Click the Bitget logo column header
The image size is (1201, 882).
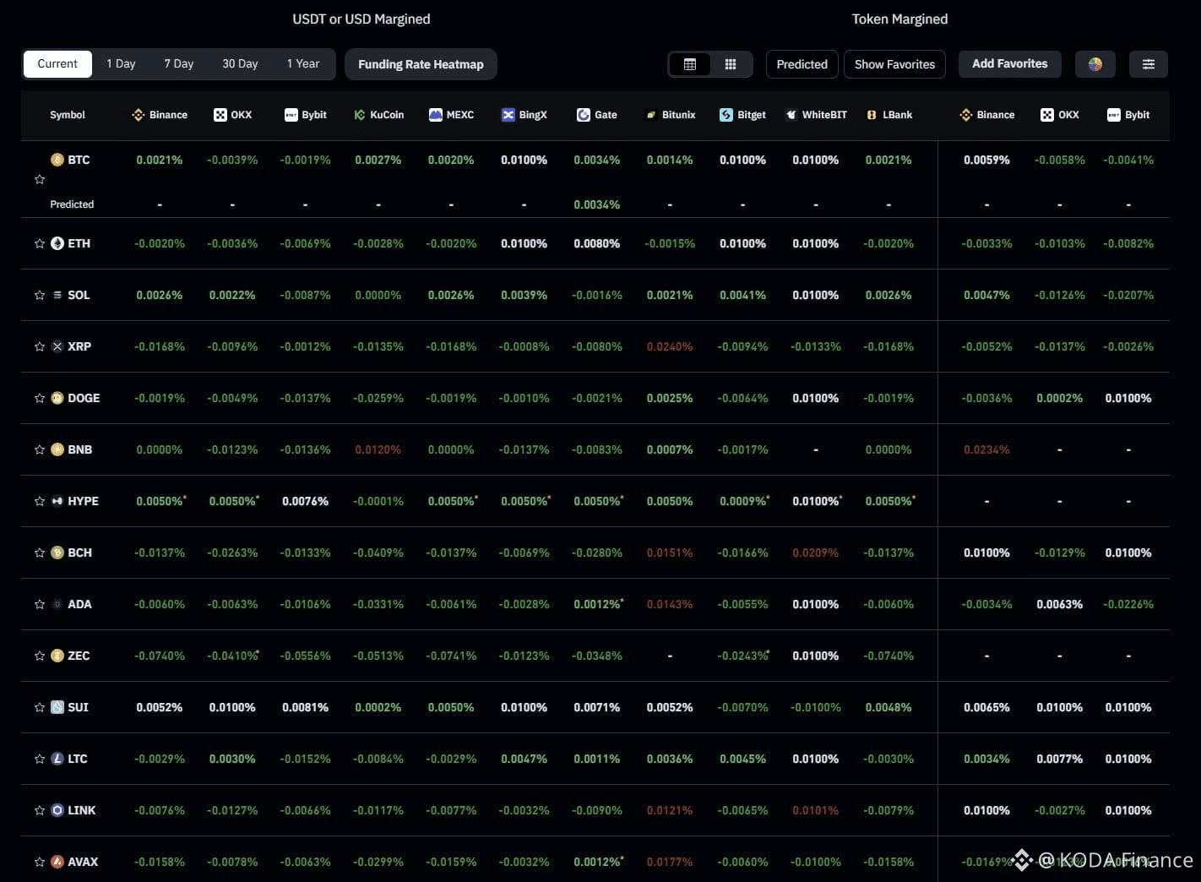tap(724, 115)
